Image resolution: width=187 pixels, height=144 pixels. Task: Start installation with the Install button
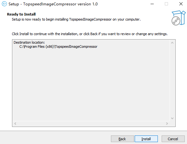(x=146, y=139)
